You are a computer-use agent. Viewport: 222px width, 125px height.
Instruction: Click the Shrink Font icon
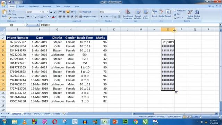[x=55, y=12]
